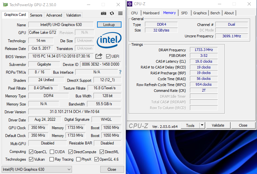The height and width of the screenshot is (174, 257).
Task: Open the About tab in CPU-Z
Action: [229, 13]
